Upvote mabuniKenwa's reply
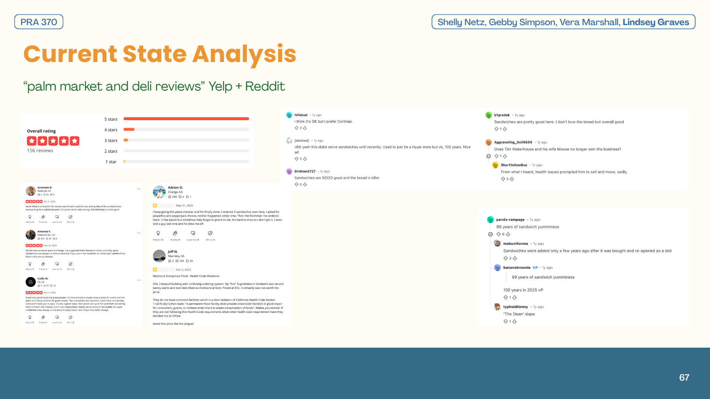This screenshot has width=710, height=399. click(x=506, y=258)
